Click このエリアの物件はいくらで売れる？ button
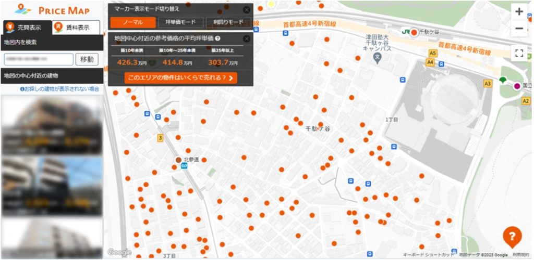The width and height of the screenshot is (534, 260). 181,77
